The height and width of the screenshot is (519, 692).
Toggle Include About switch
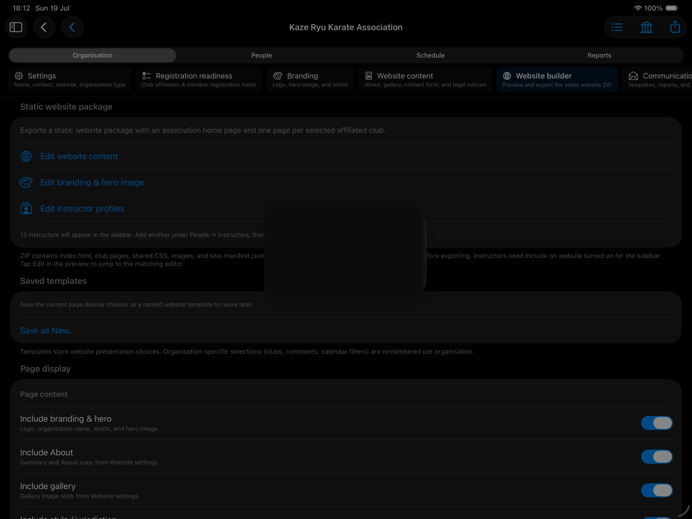[657, 457]
